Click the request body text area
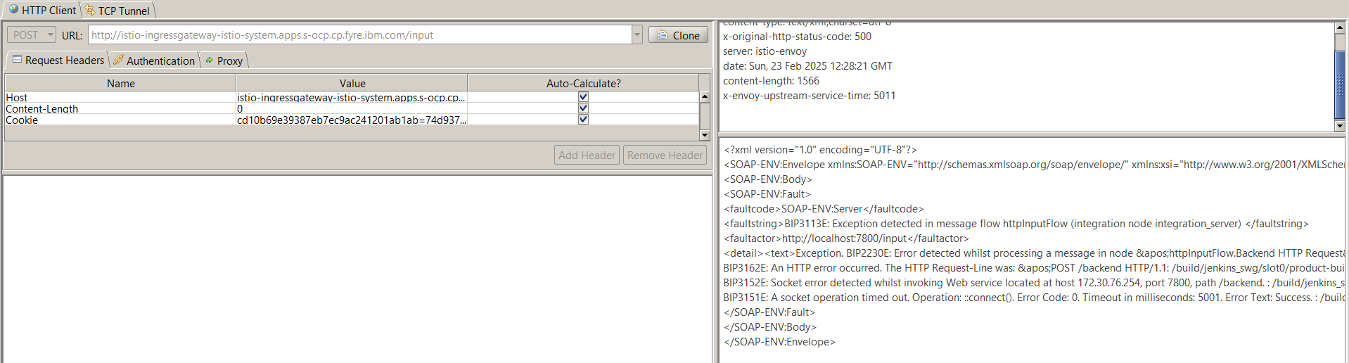This screenshot has width=1349, height=363. point(357,269)
